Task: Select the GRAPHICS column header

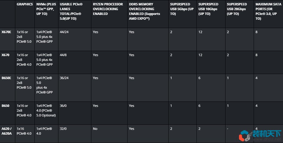Action: (25, 4)
